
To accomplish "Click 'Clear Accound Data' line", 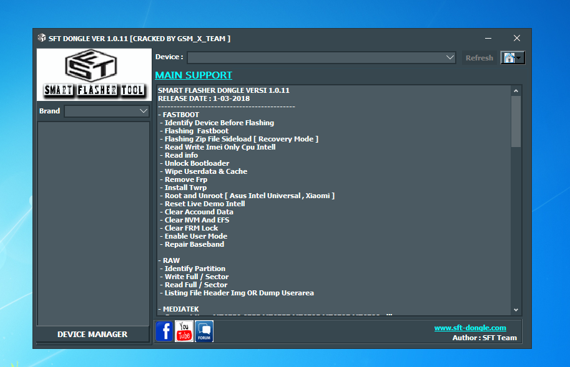I will tap(196, 212).
